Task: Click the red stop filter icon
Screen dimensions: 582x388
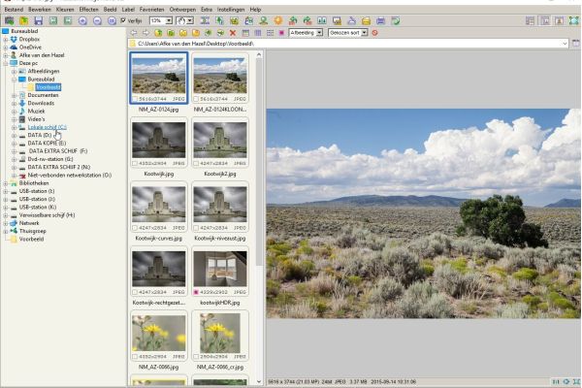Action: coord(374,32)
